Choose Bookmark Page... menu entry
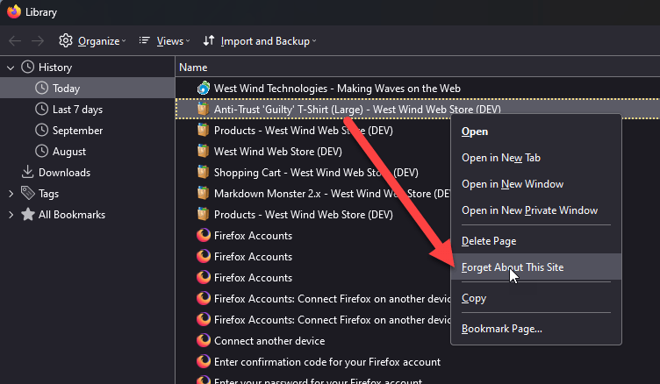The height and width of the screenshot is (384, 660). click(536, 329)
